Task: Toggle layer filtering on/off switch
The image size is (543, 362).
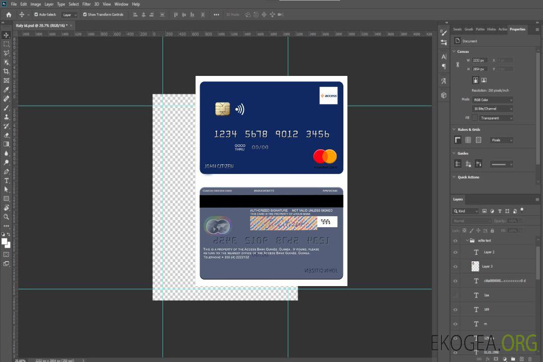Action: tap(522, 210)
